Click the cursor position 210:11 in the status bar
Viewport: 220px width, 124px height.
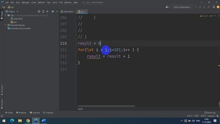[x=189, y=116]
